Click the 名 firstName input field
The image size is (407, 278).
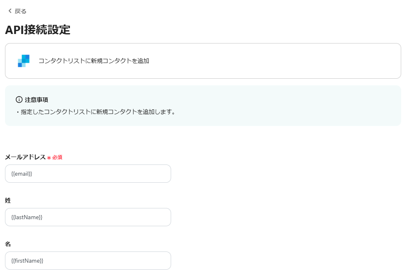pyautogui.click(x=88, y=261)
